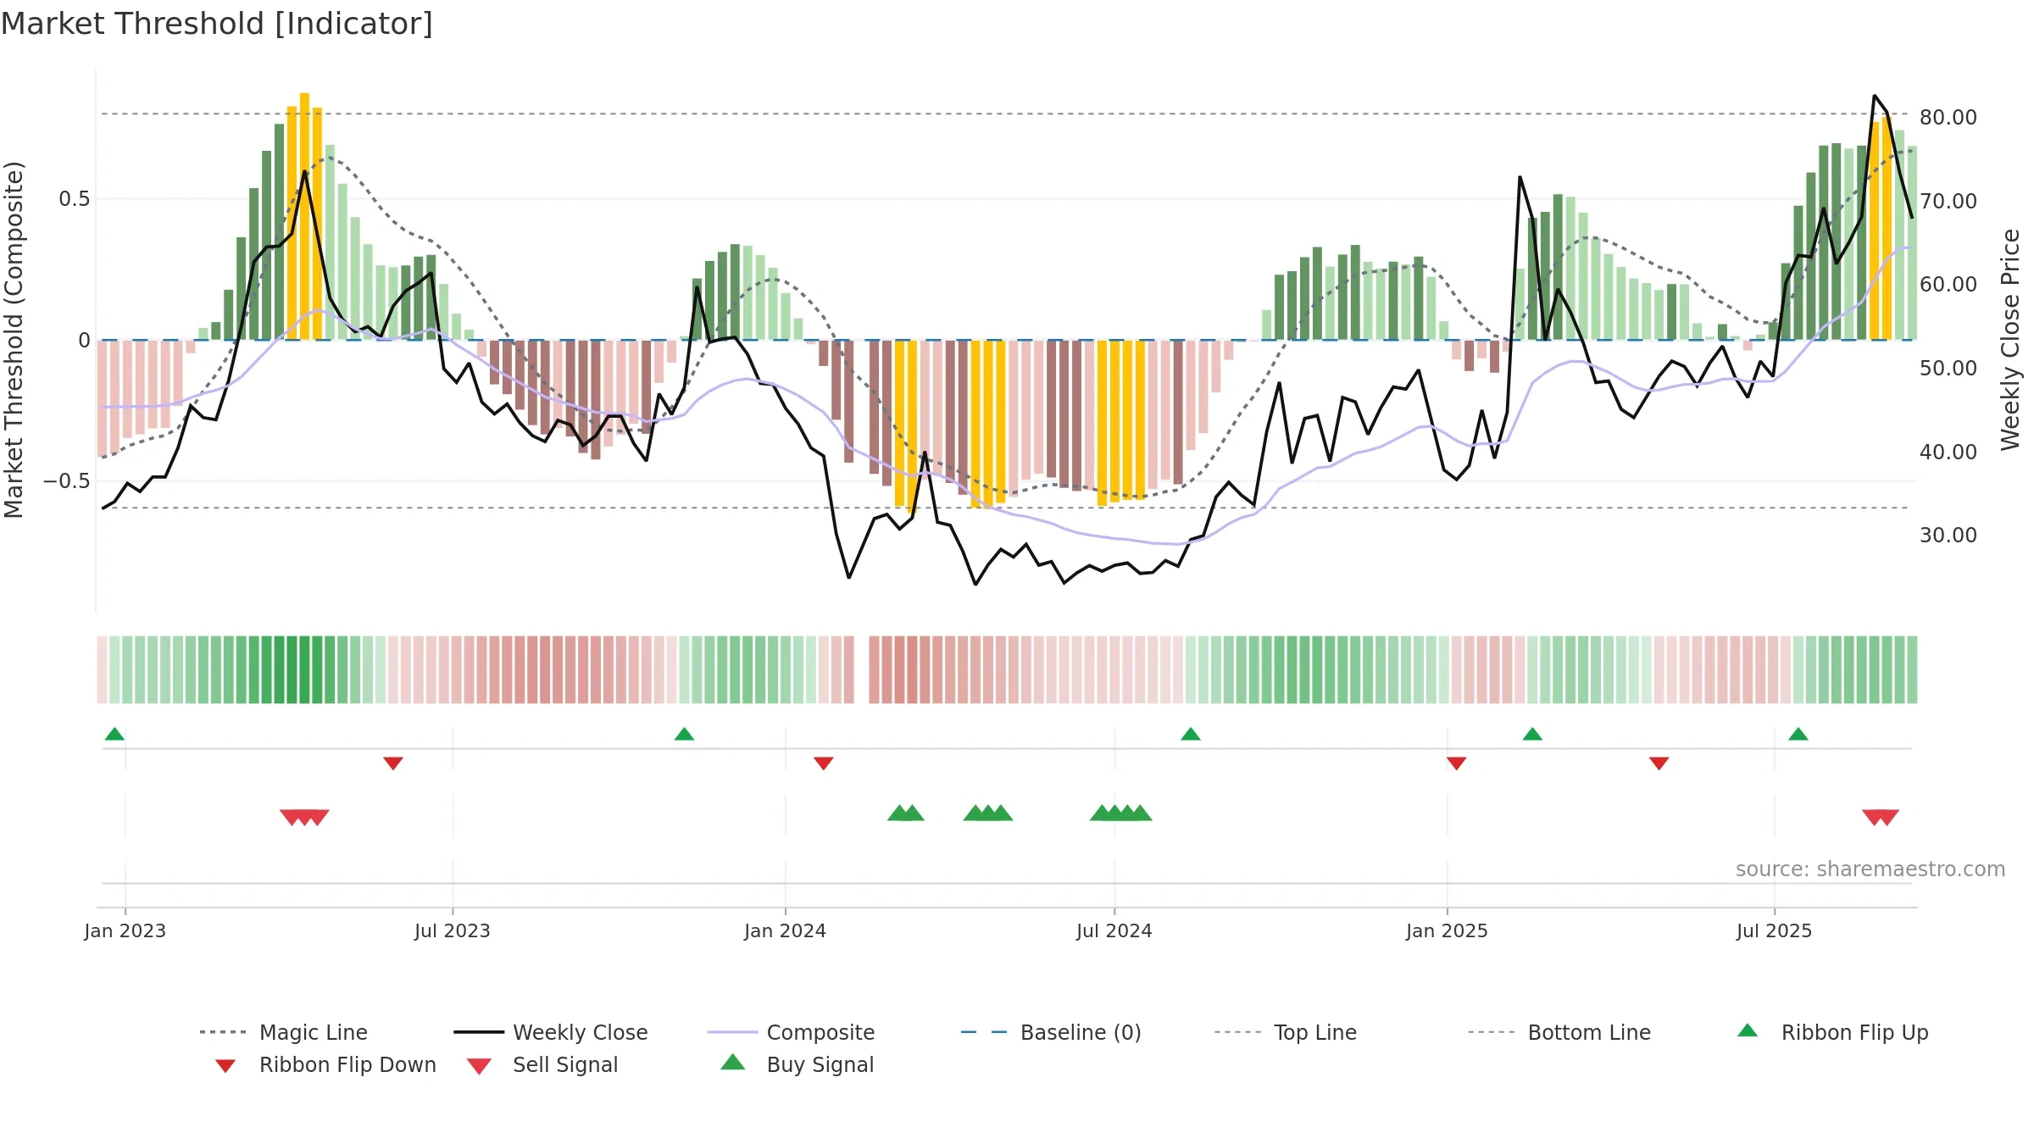
Task: Toggle the Ribbon Flip Down legend entry
Action: tap(325, 1064)
